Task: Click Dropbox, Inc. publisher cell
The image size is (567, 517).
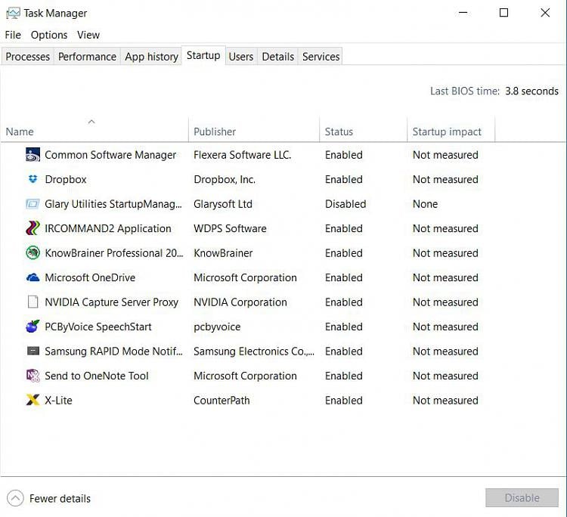Action: (x=225, y=180)
